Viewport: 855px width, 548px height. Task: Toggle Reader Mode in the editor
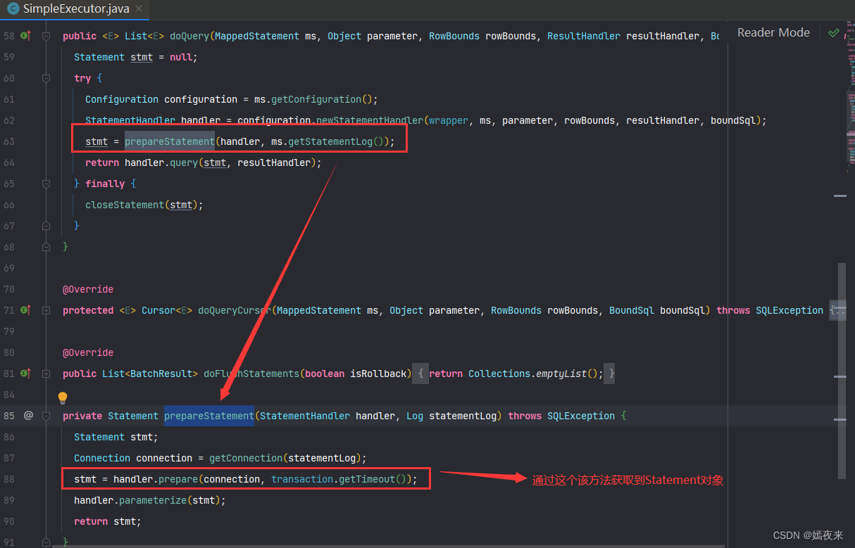pos(773,32)
